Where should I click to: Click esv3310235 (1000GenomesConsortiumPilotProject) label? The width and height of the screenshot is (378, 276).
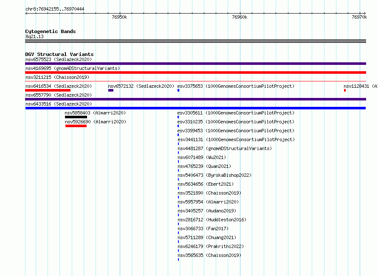click(x=236, y=122)
